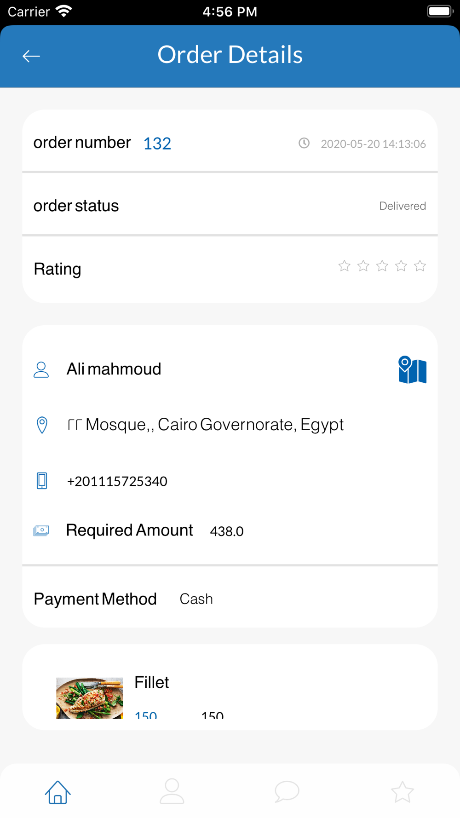Open the favorites star tab
The image size is (460, 818).
402,792
